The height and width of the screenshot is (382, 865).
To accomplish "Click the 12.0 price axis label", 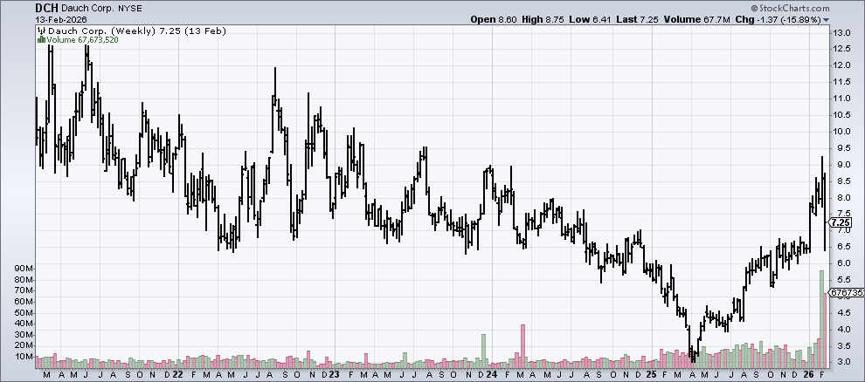I will 841,65.
